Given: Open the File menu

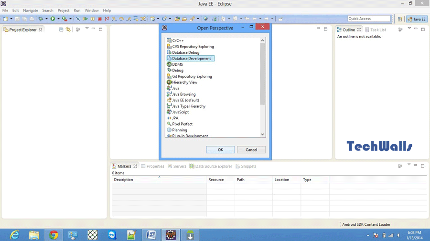Looking at the screenshot, I should pyautogui.click(x=5, y=10).
